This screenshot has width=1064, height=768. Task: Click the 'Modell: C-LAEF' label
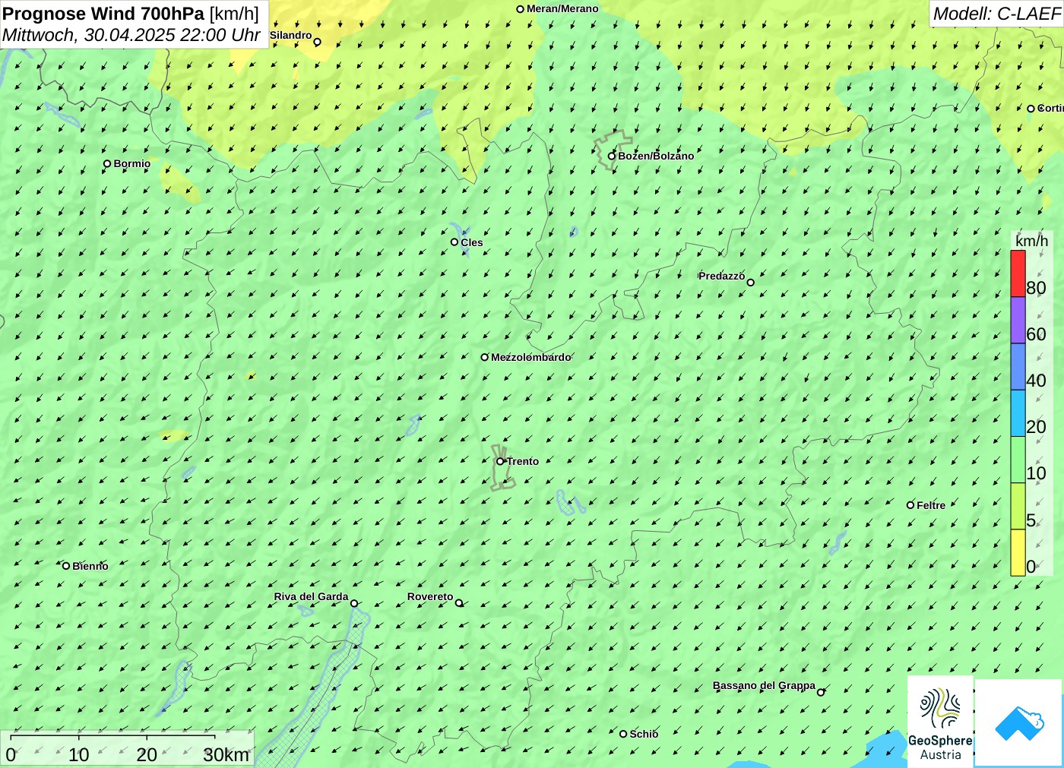996,14
